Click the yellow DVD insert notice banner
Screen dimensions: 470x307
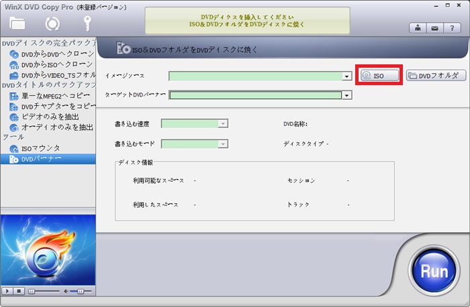(x=248, y=21)
